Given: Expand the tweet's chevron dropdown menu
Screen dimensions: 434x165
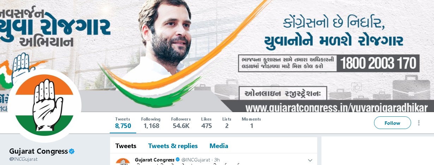Looking at the screenshot, I should 310,160.
